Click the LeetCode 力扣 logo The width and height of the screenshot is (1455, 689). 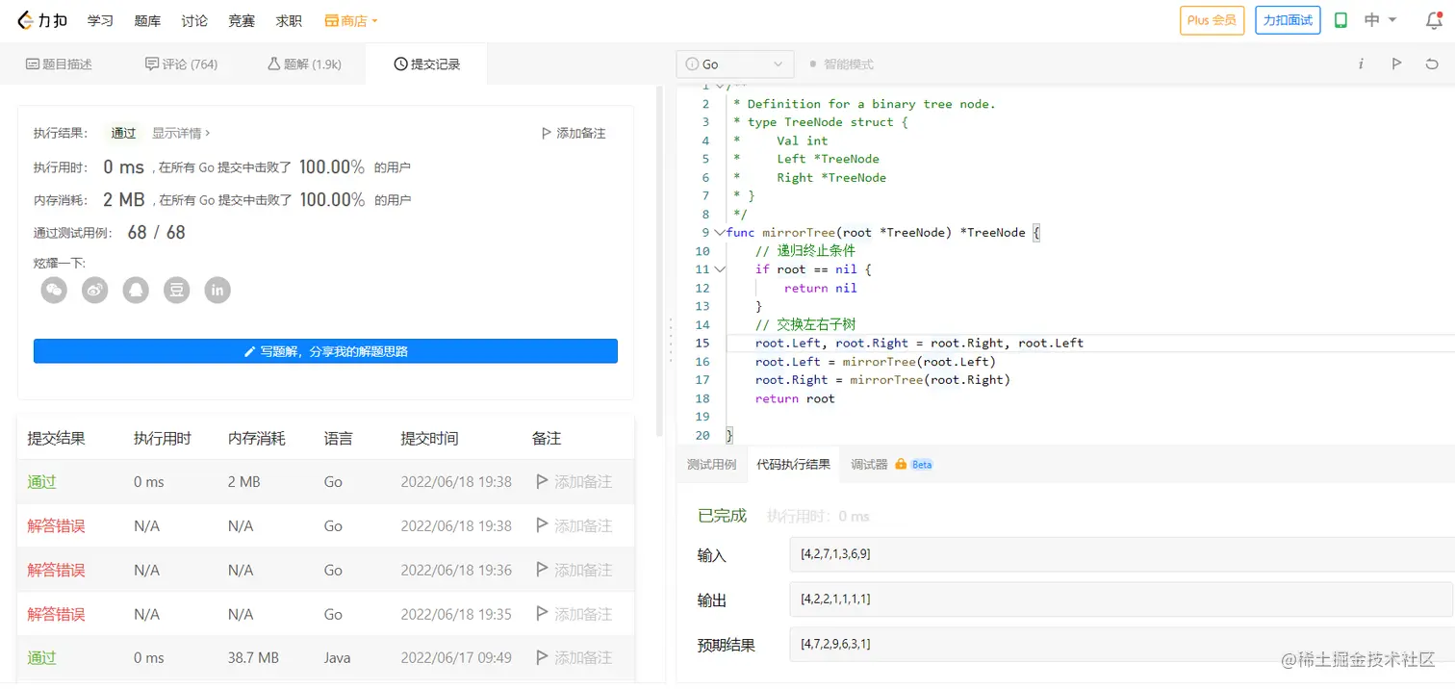point(44,20)
